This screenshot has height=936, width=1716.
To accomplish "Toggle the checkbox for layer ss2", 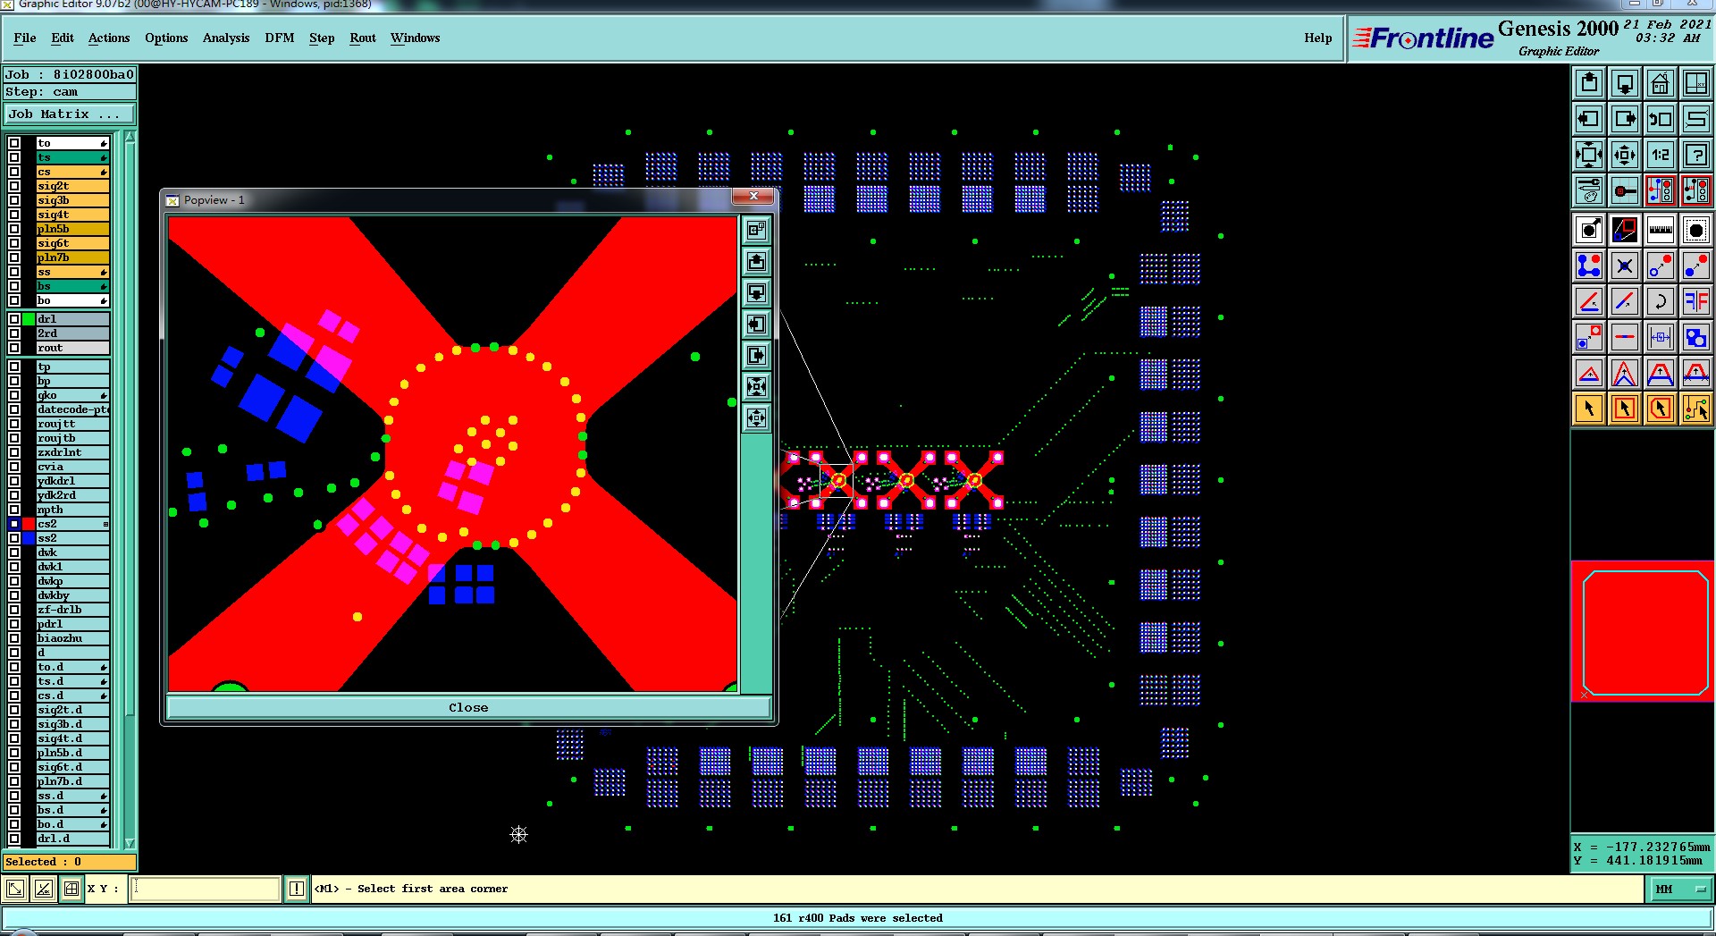I will click(x=14, y=538).
